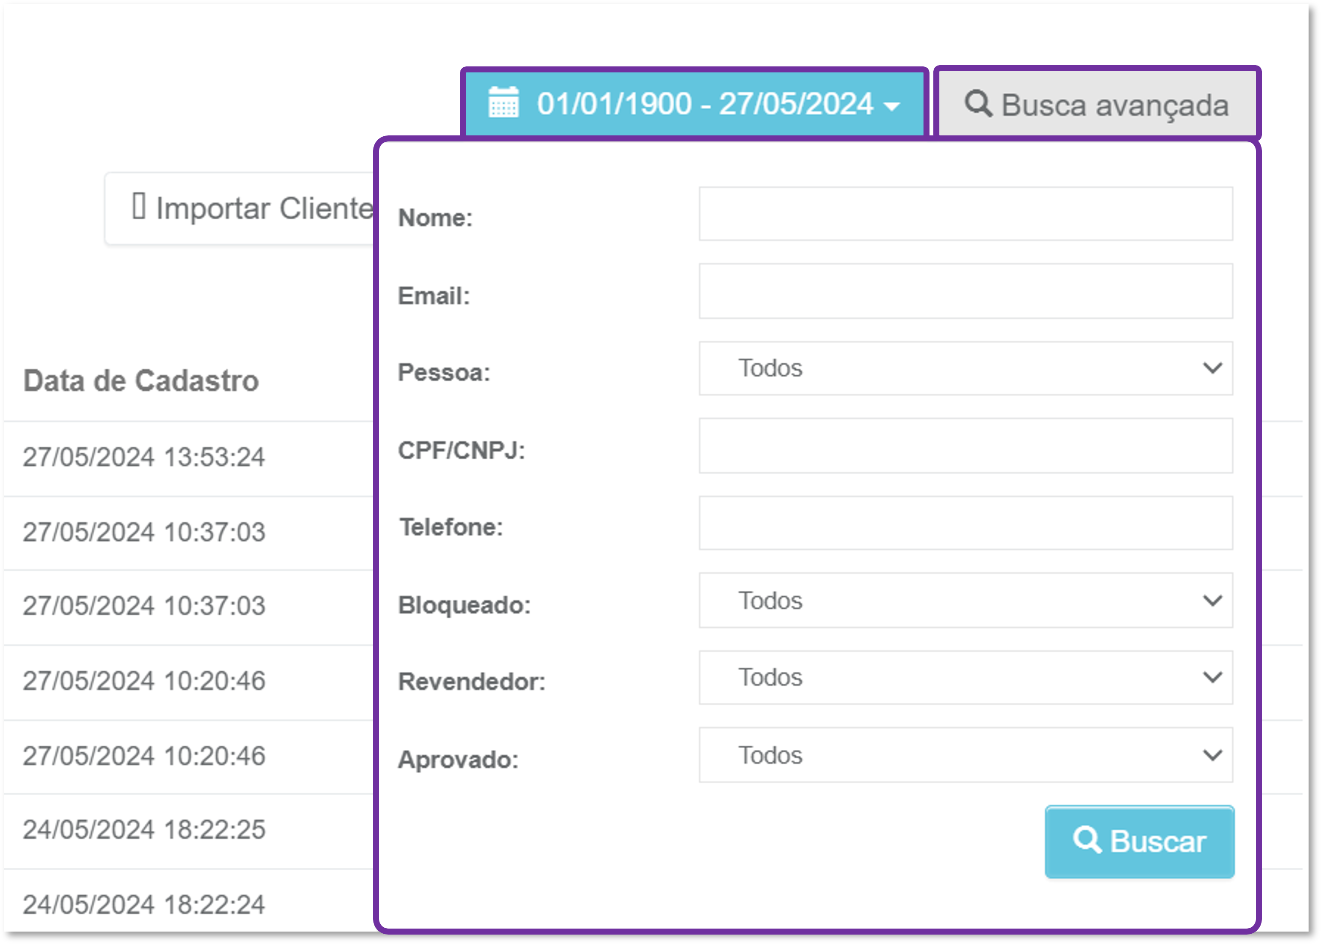1321x944 pixels.
Task: Click the Email: label
Action: click(x=434, y=296)
